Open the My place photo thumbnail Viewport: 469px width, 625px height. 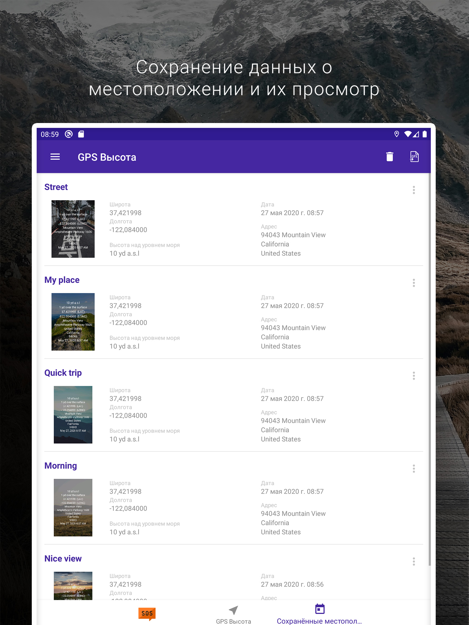pyautogui.click(x=73, y=322)
